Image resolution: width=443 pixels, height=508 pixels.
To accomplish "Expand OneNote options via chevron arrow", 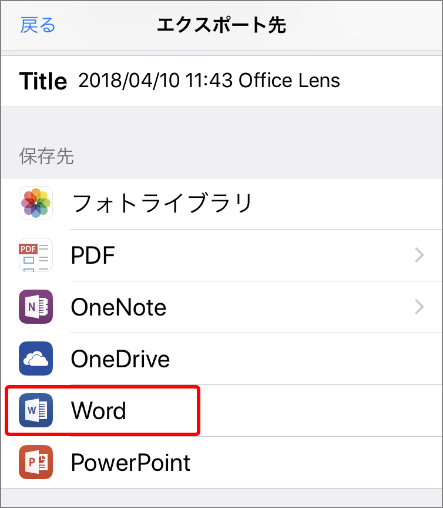I will point(419,307).
